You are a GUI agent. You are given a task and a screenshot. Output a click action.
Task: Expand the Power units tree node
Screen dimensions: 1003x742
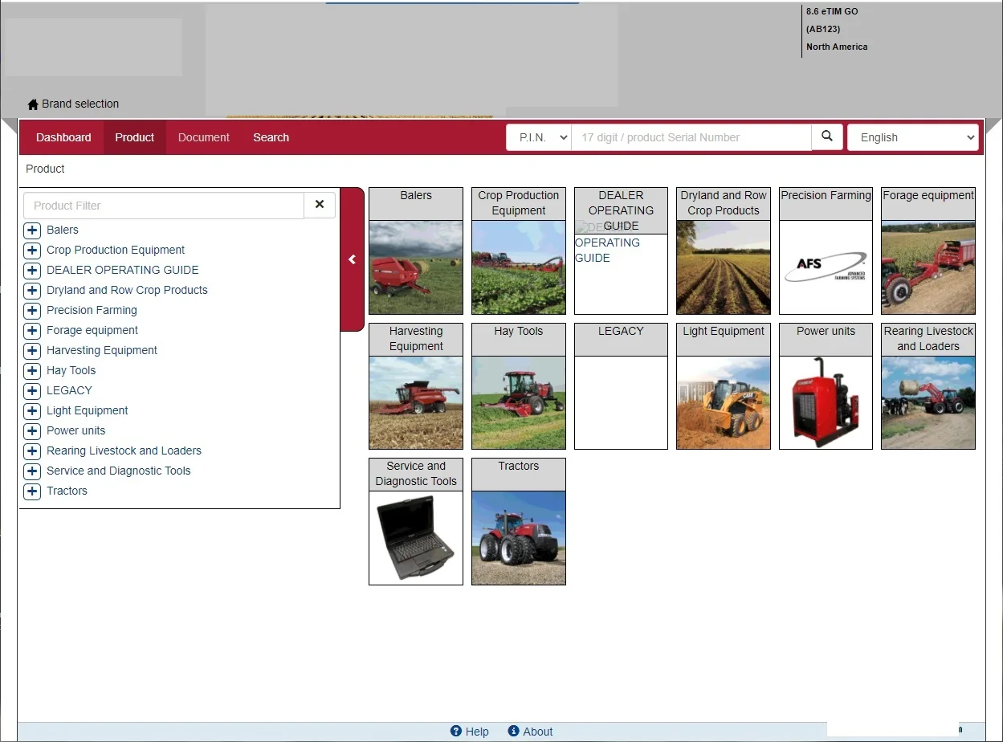point(32,430)
